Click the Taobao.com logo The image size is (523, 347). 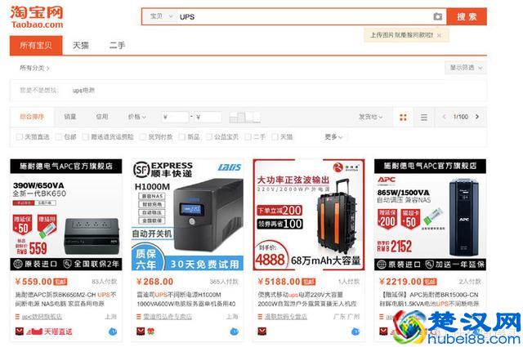point(37,16)
